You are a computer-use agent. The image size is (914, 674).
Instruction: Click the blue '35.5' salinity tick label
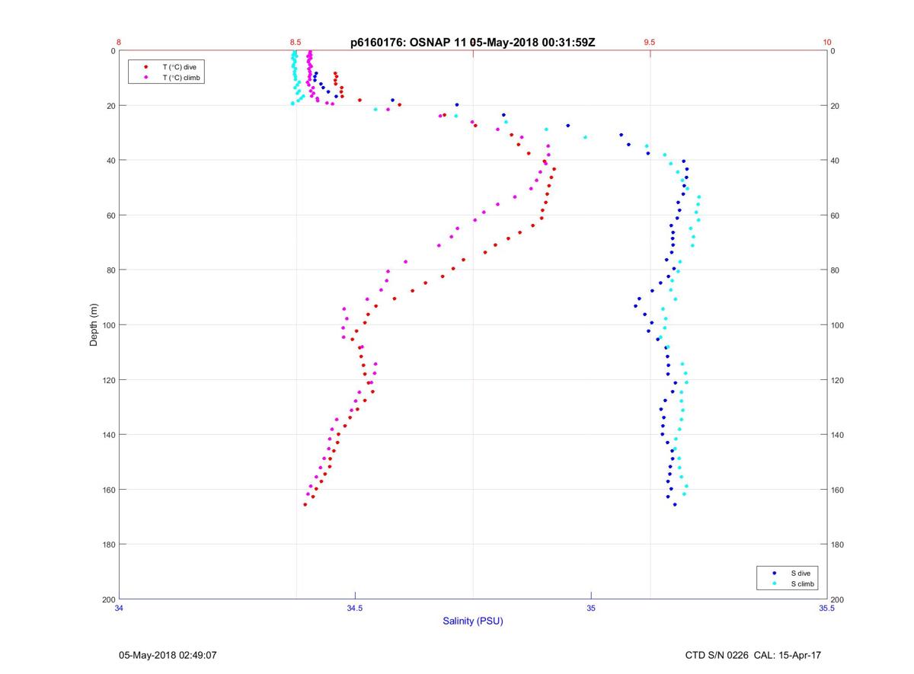[x=826, y=609]
